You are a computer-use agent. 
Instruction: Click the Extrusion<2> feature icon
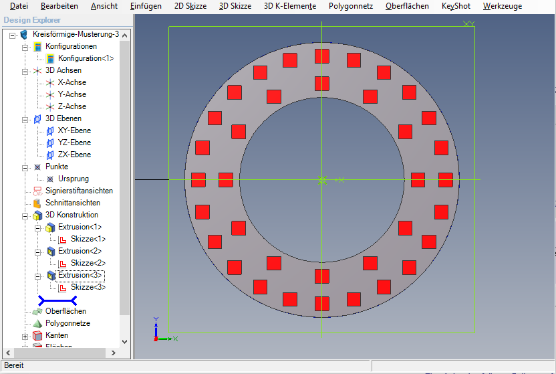point(51,252)
